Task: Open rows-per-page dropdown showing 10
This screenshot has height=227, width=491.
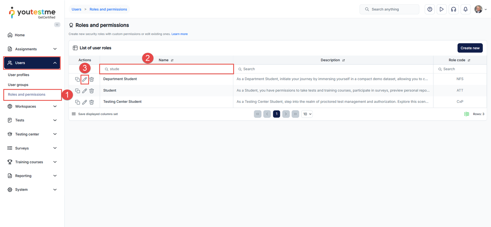Action: pos(307,114)
